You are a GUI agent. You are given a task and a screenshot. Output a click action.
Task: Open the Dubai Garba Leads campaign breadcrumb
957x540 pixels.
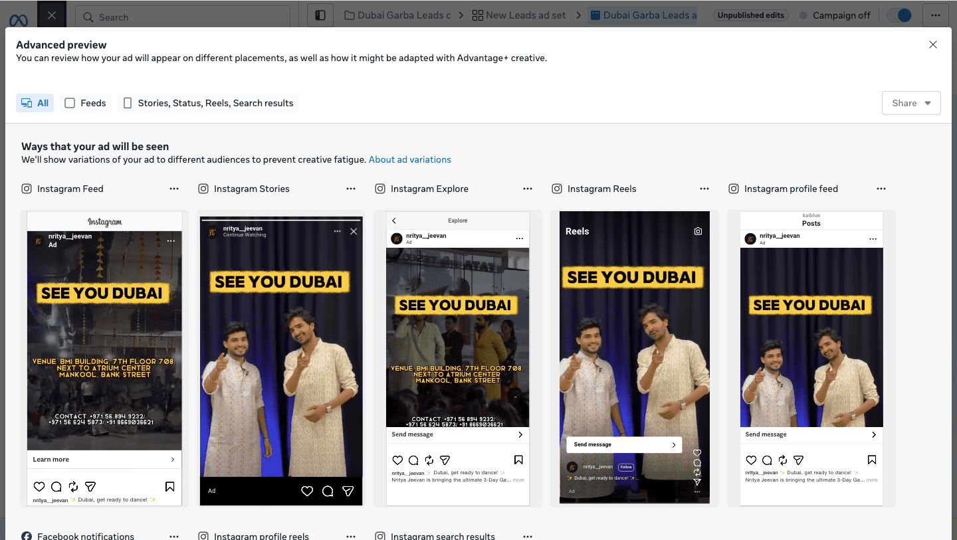(x=397, y=15)
